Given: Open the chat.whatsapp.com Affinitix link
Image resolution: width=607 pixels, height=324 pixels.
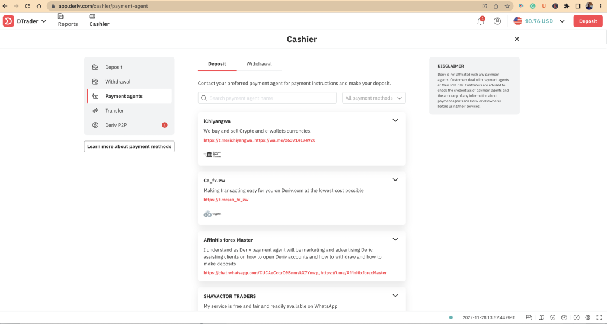Looking at the screenshot, I should [x=261, y=273].
